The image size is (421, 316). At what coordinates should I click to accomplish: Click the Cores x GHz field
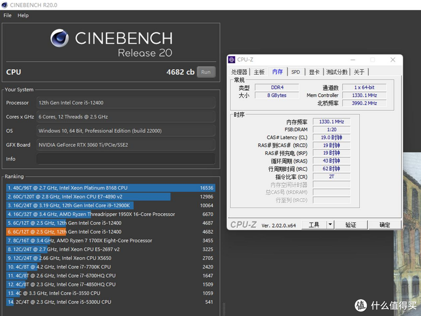tap(126, 117)
